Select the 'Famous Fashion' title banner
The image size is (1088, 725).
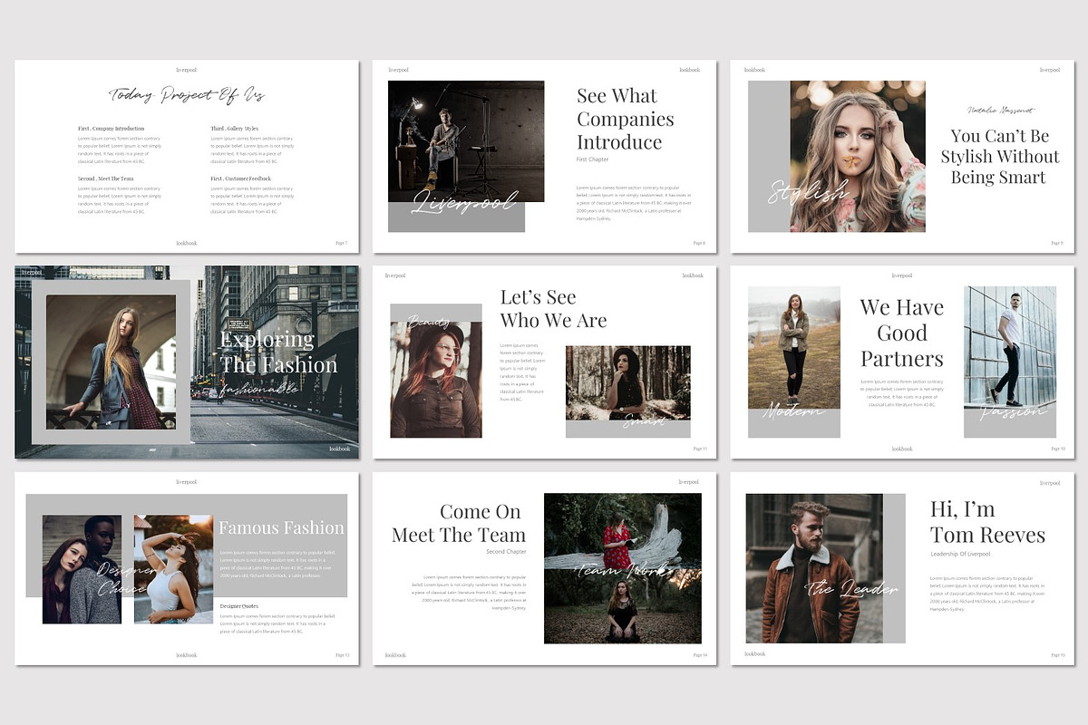click(x=281, y=527)
